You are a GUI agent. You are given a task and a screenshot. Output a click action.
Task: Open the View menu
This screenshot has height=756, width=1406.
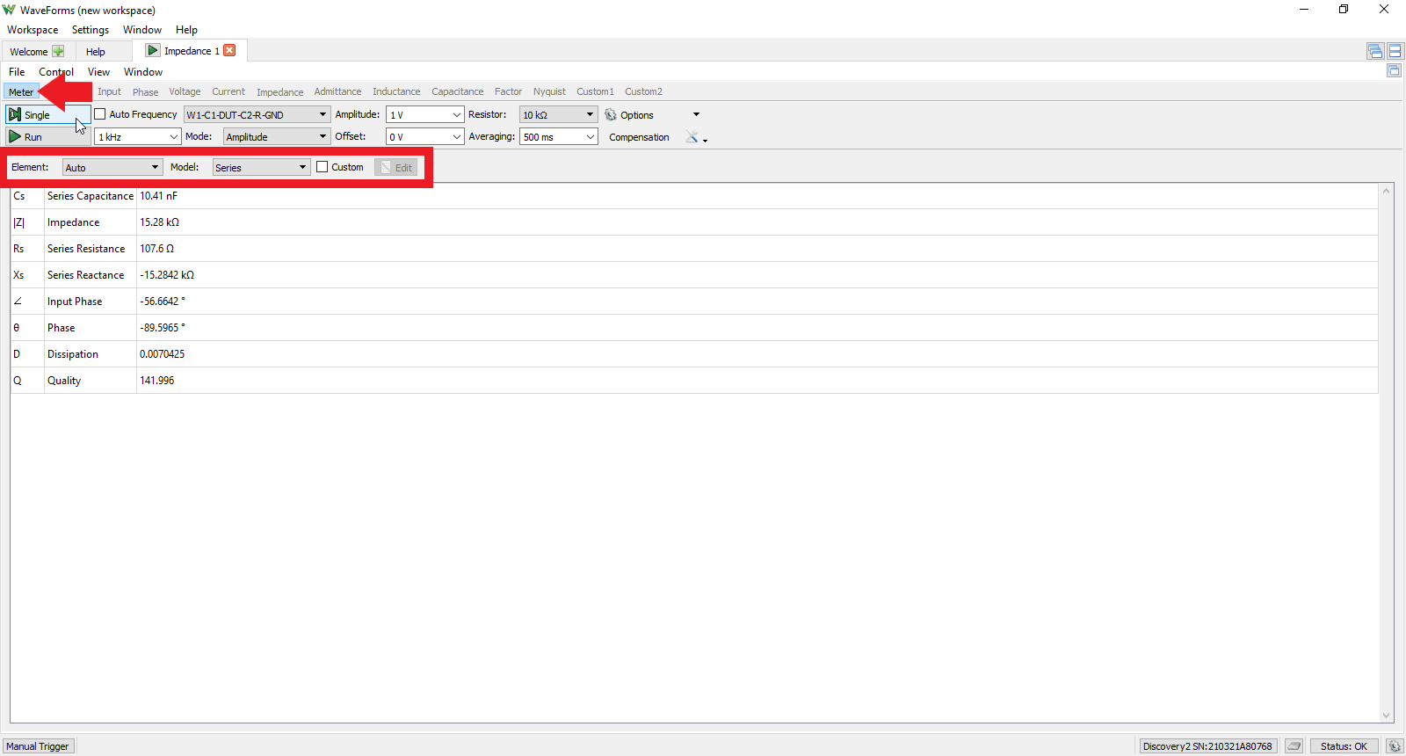pyautogui.click(x=98, y=72)
